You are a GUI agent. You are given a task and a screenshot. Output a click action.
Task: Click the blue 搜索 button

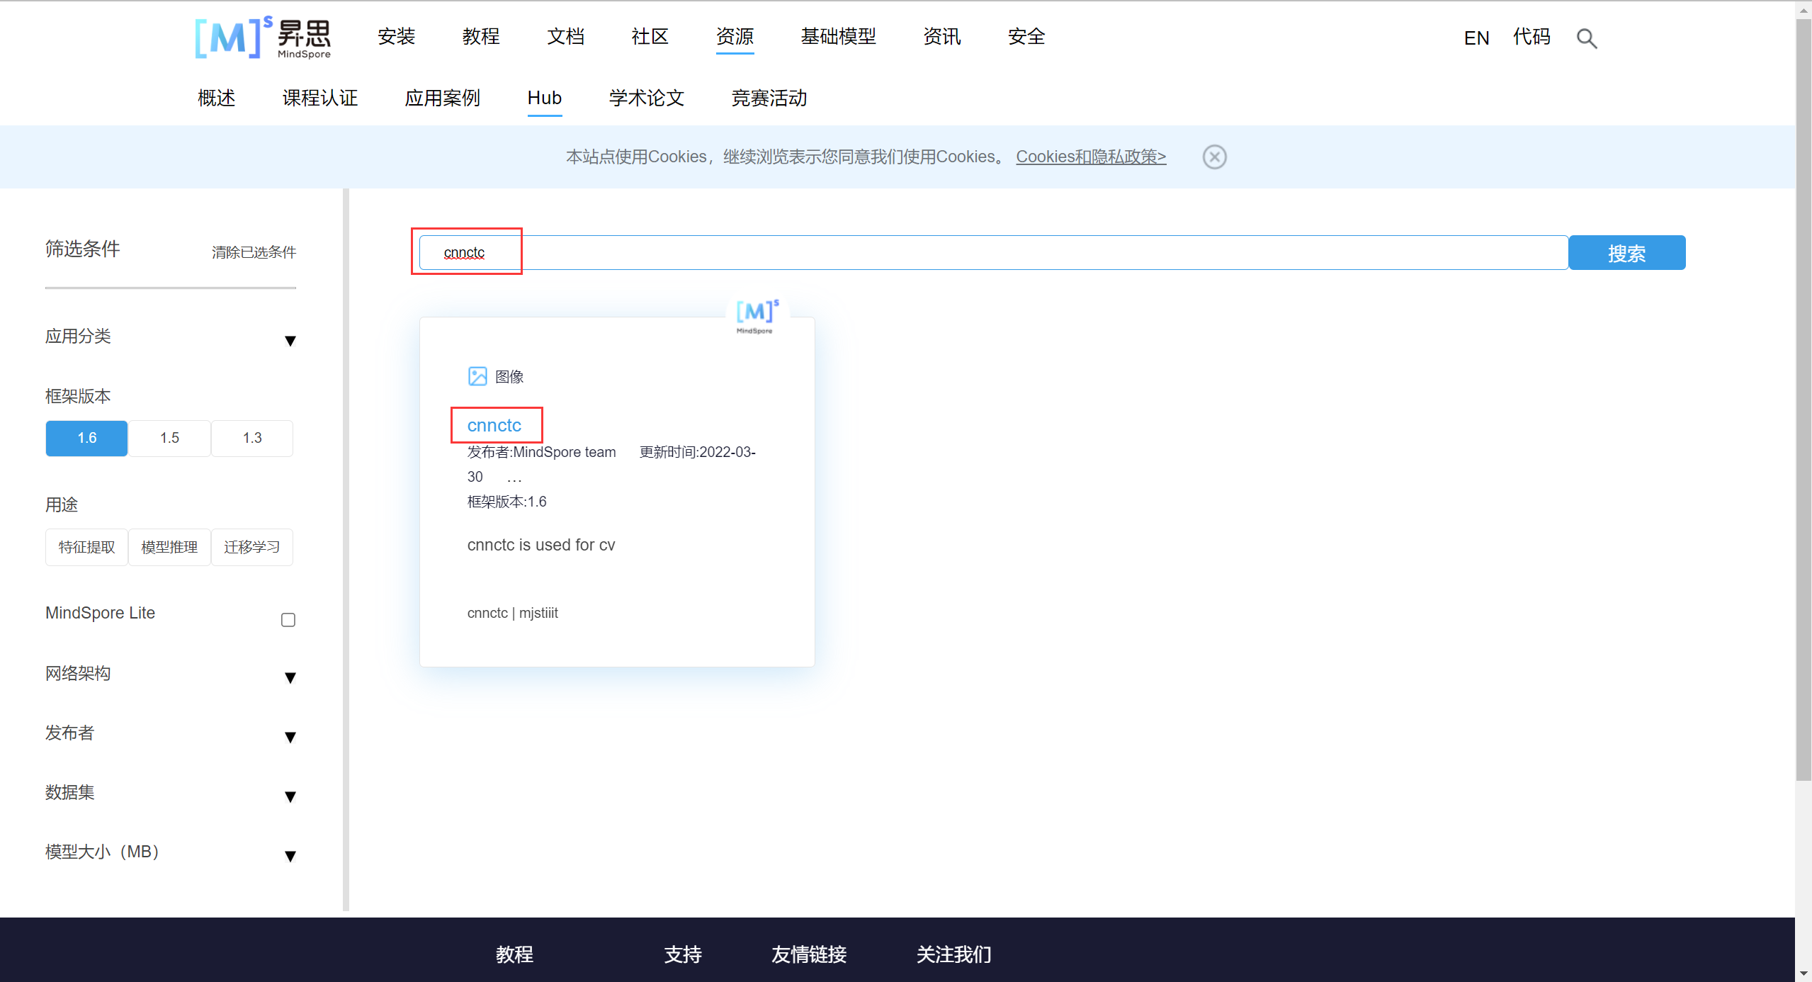(1626, 253)
